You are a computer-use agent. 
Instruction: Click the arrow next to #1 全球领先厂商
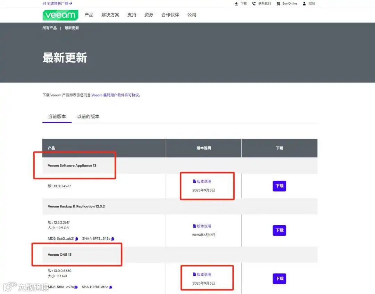(x=70, y=3)
